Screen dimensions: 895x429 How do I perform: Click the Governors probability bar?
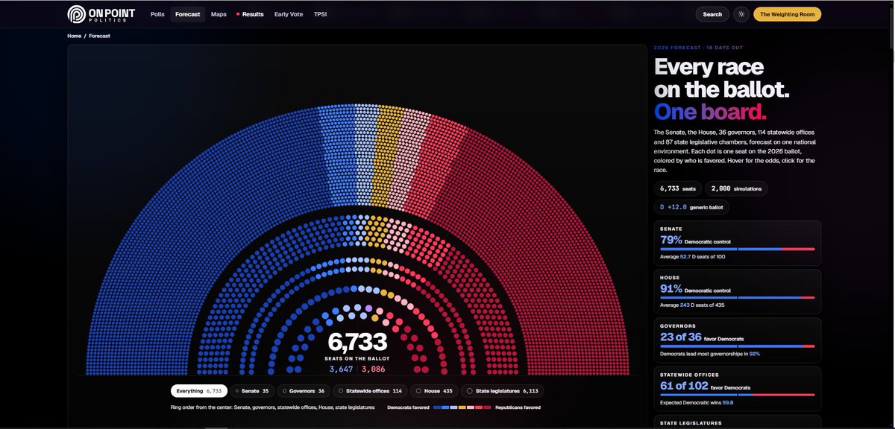tap(738, 346)
